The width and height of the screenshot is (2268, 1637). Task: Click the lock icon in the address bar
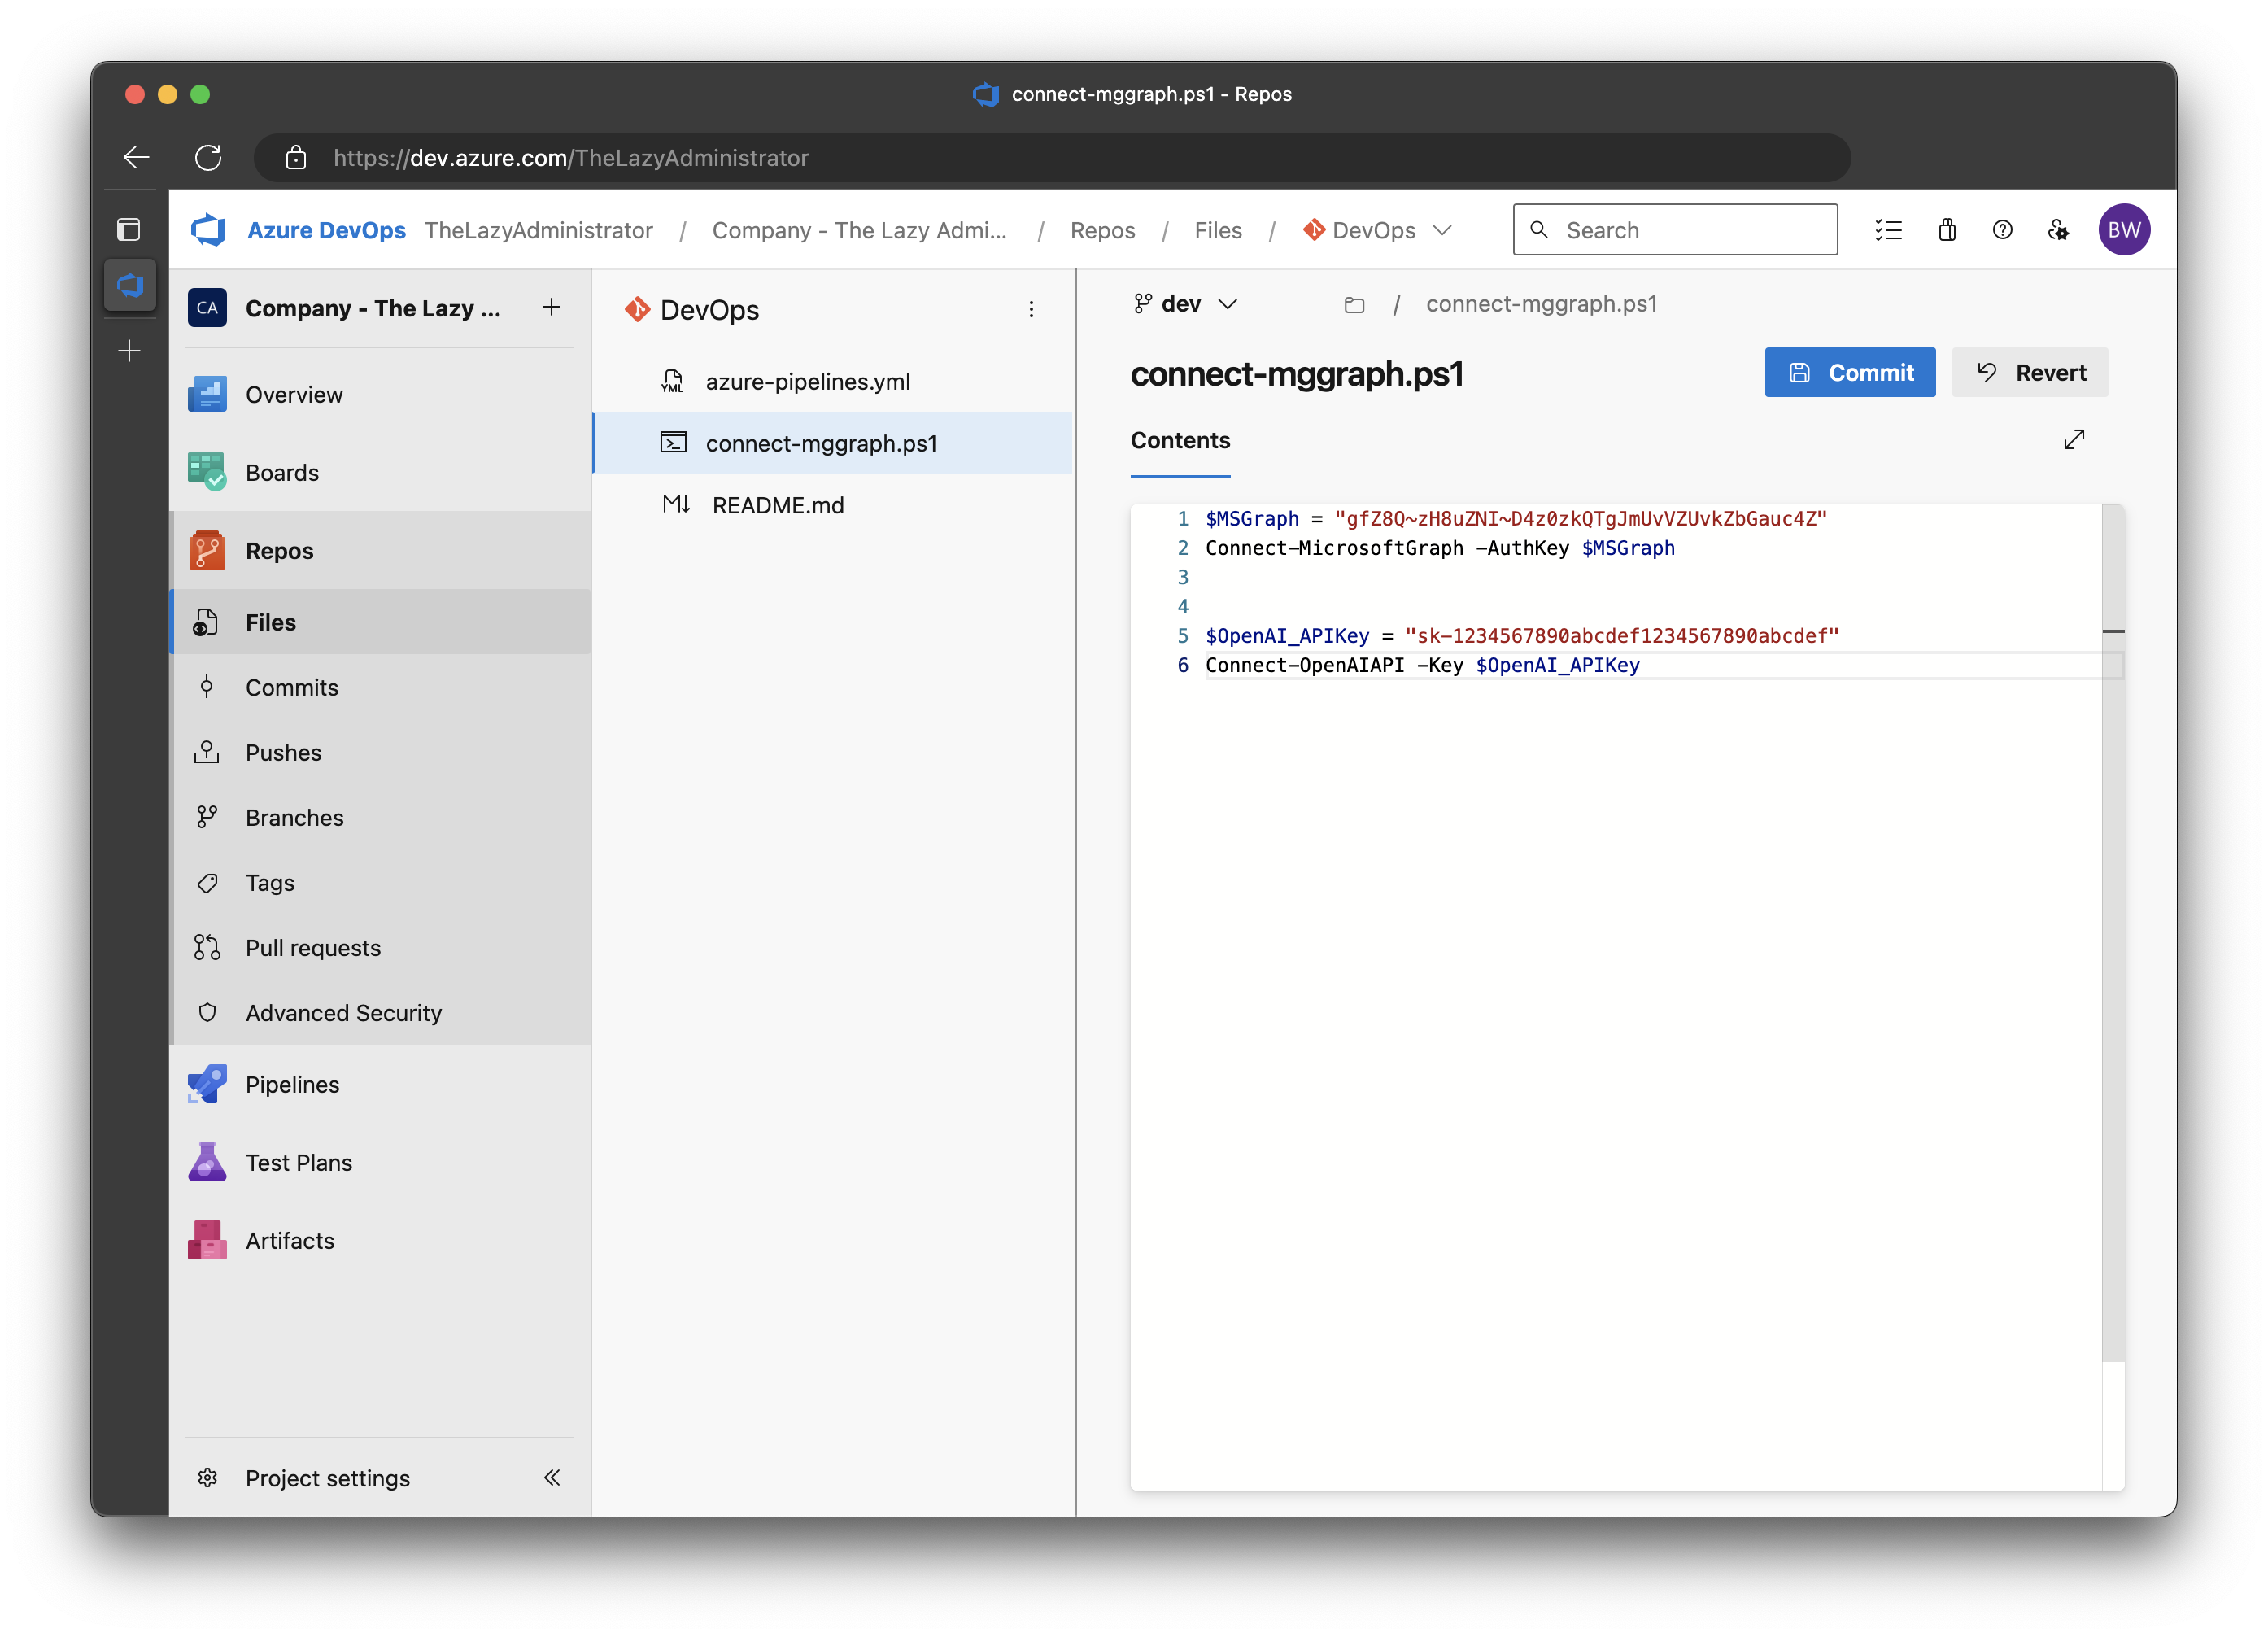(295, 157)
